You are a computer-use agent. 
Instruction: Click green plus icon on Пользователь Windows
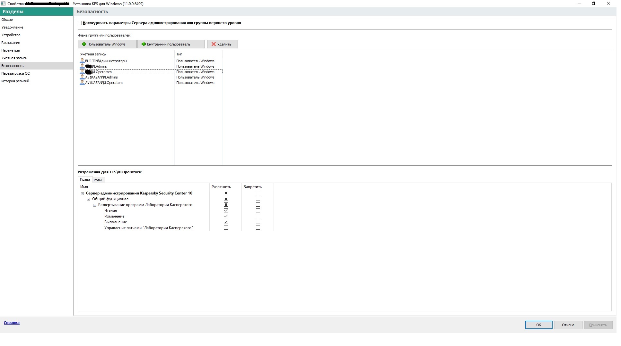pyautogui.click(x=84, y=44)
